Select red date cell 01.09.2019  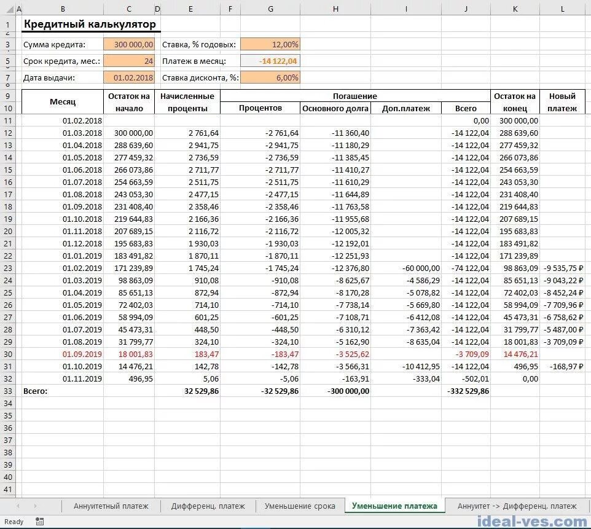coord(63,354)
